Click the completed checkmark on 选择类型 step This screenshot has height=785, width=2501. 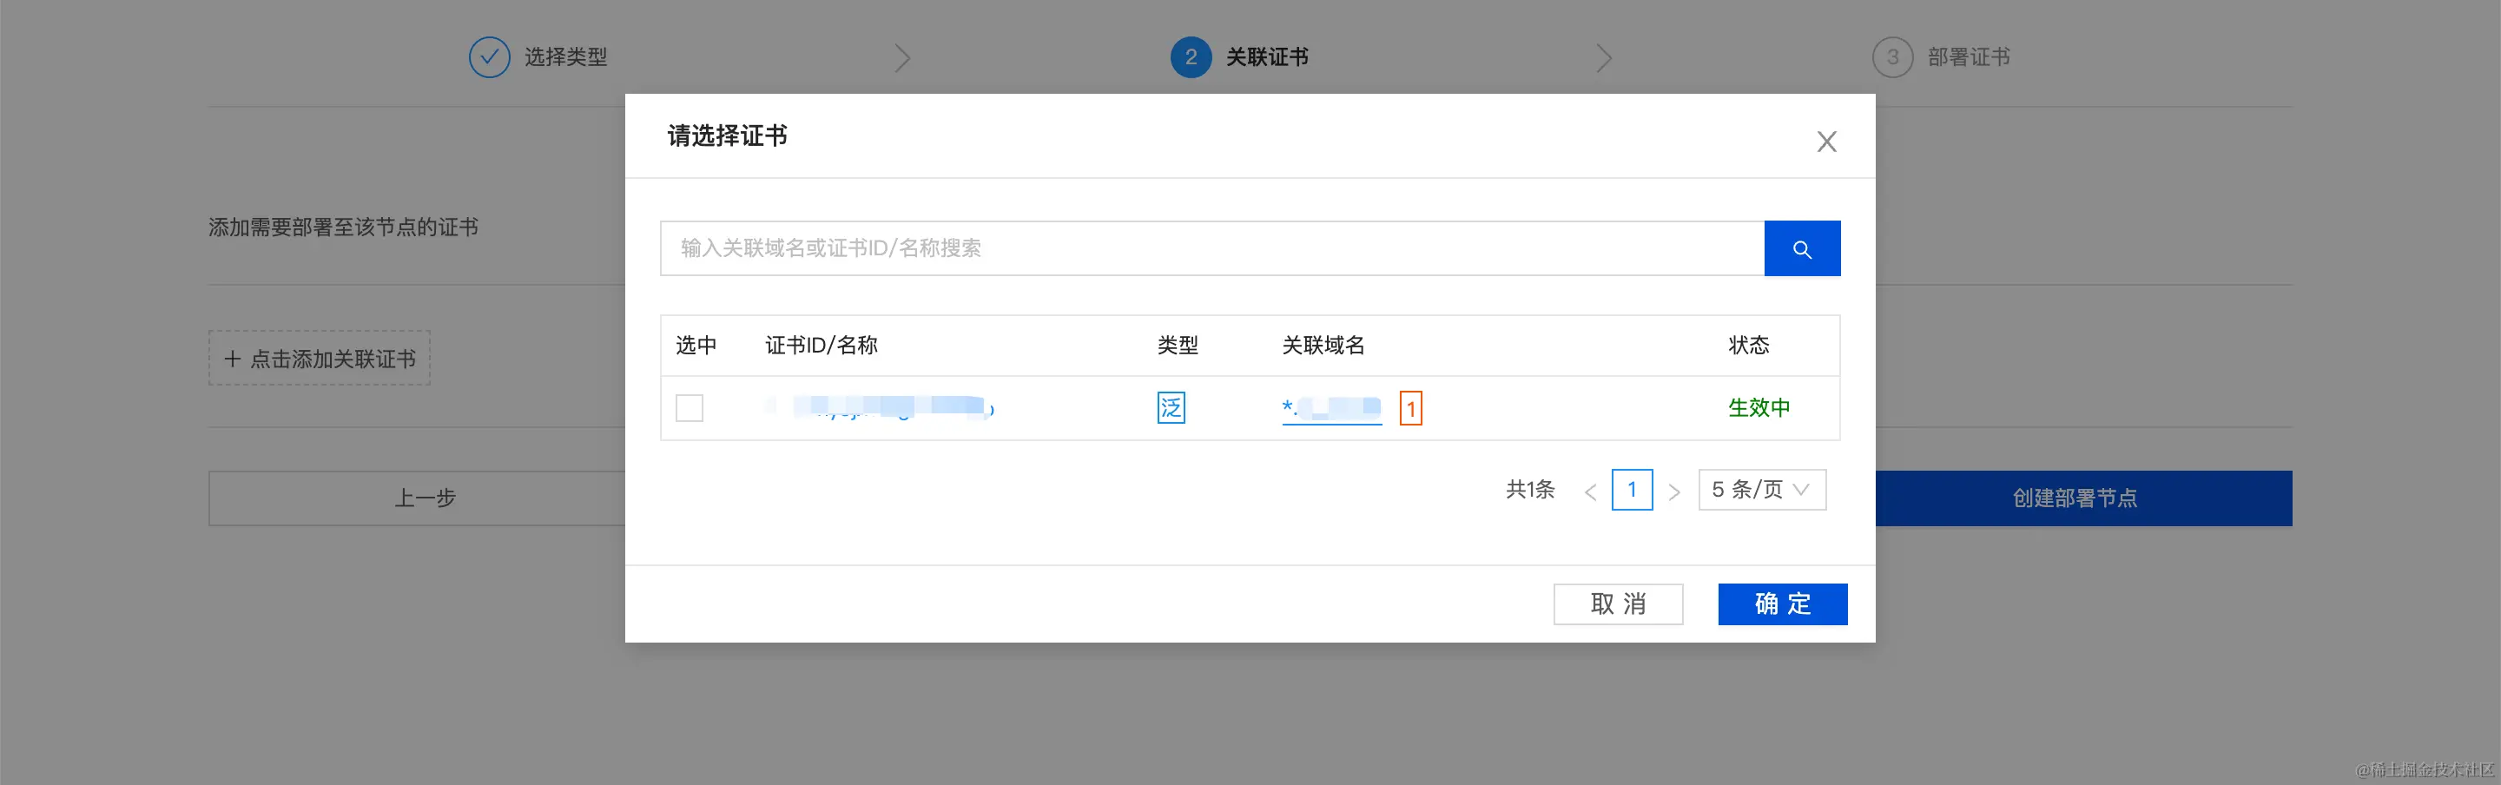pyautogui.click(x=489, y=56)
